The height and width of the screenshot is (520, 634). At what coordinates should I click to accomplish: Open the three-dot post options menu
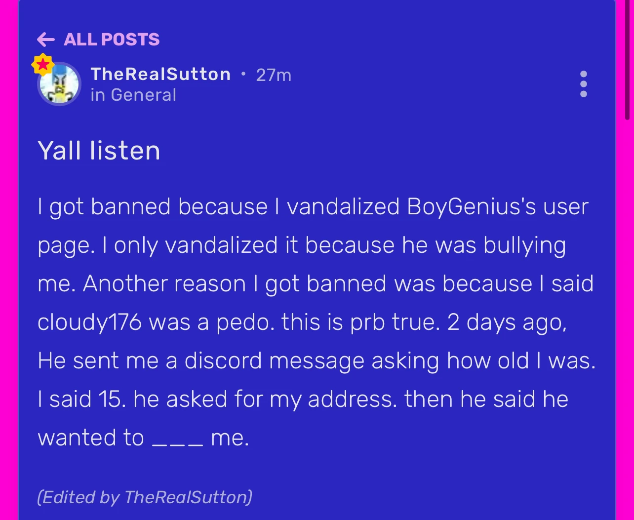pos(584,84)
